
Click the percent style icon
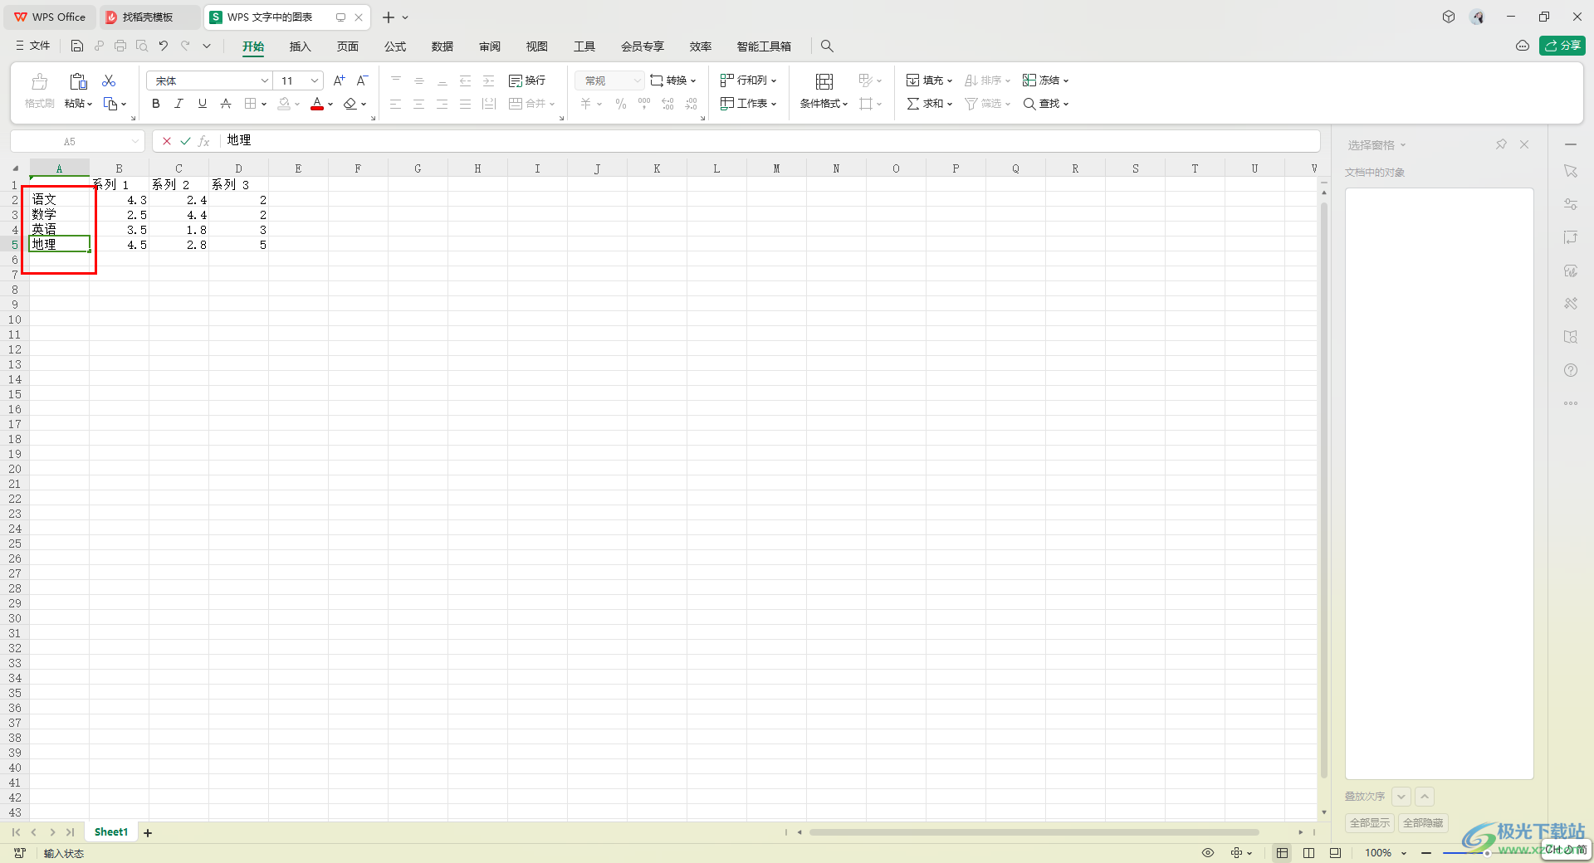tap(621, 104)
